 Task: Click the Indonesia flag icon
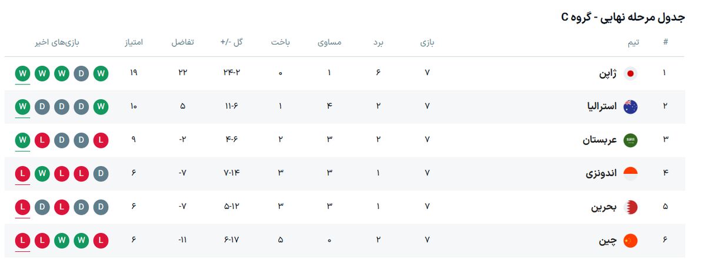[631, 174]
